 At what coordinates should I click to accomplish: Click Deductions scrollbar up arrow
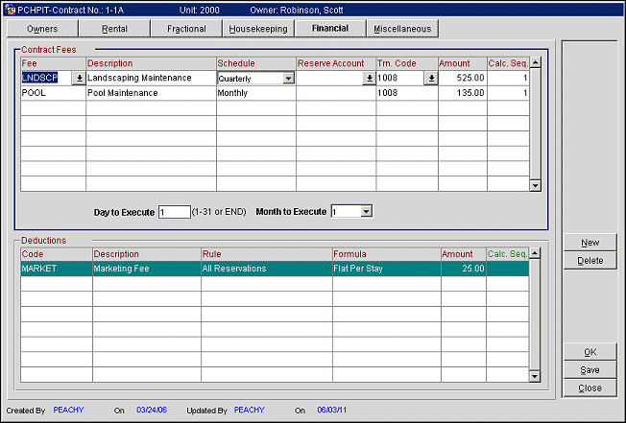536,254
